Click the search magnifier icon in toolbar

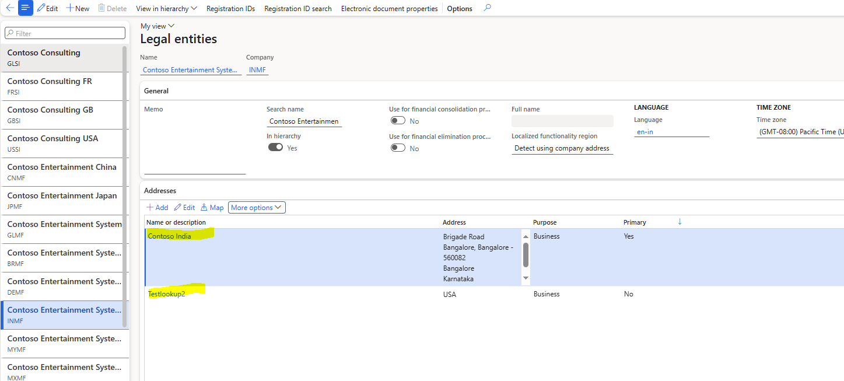[488, 8]
